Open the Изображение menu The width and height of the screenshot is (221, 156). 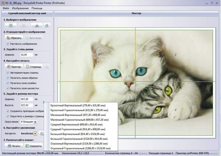[20, 8]
